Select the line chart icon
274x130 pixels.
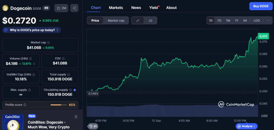pos(138,21)
